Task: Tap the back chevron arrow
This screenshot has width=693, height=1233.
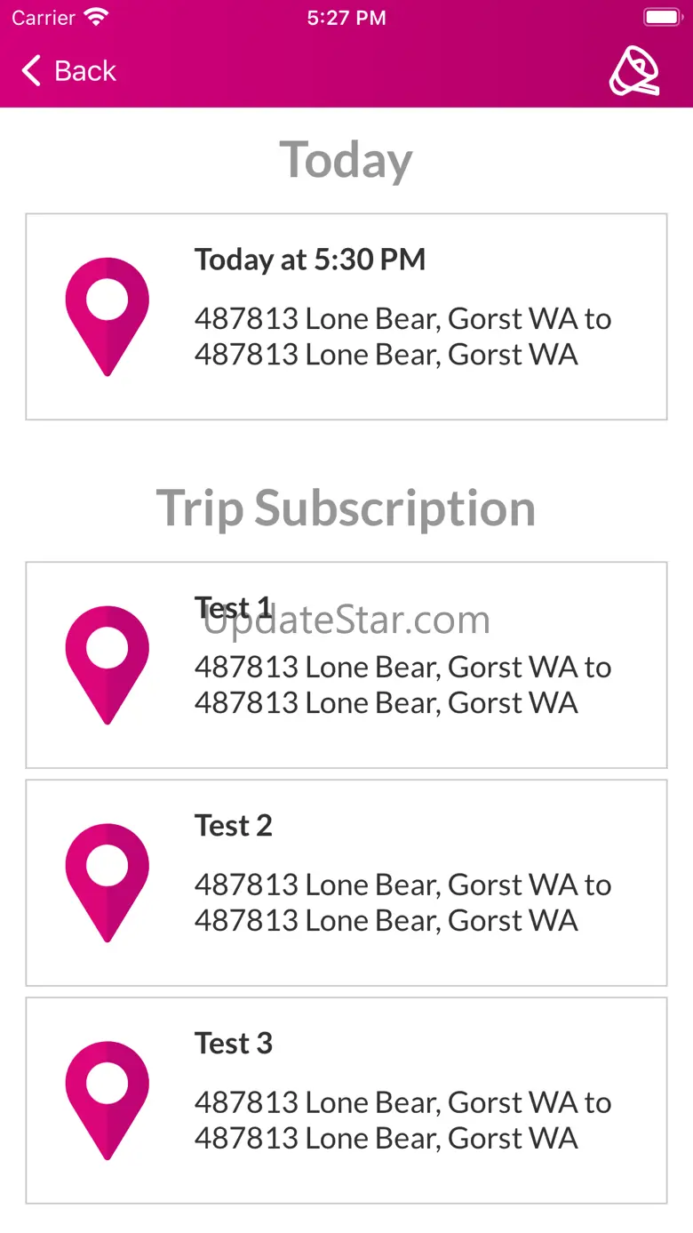Action: coord(32,71)
